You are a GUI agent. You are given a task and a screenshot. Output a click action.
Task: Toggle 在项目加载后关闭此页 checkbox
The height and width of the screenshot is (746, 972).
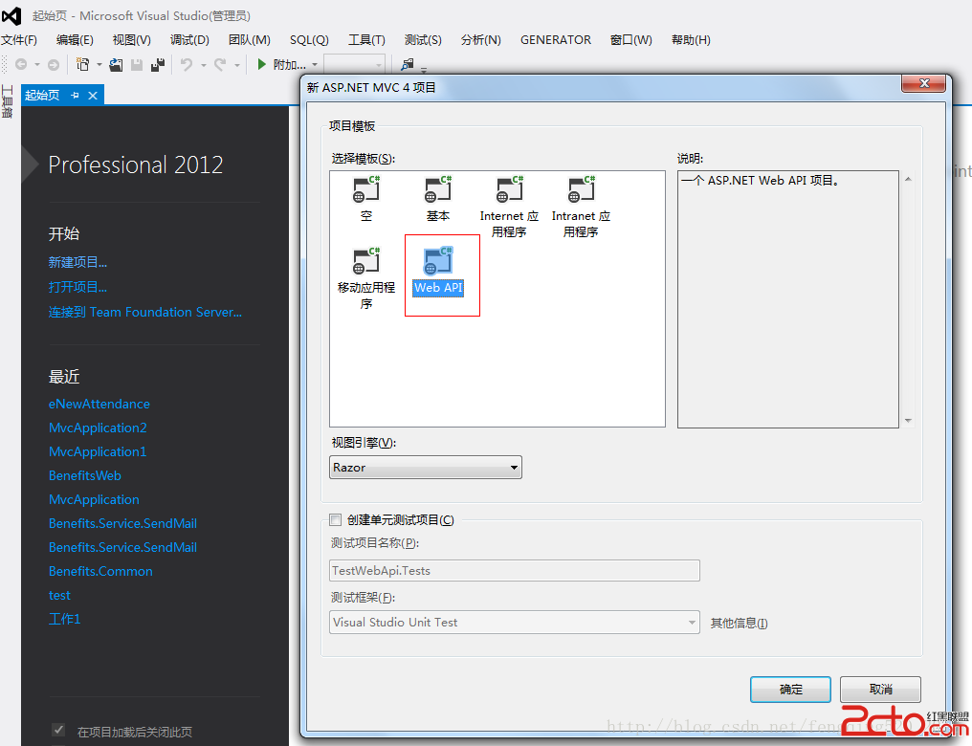click(58, 731)
